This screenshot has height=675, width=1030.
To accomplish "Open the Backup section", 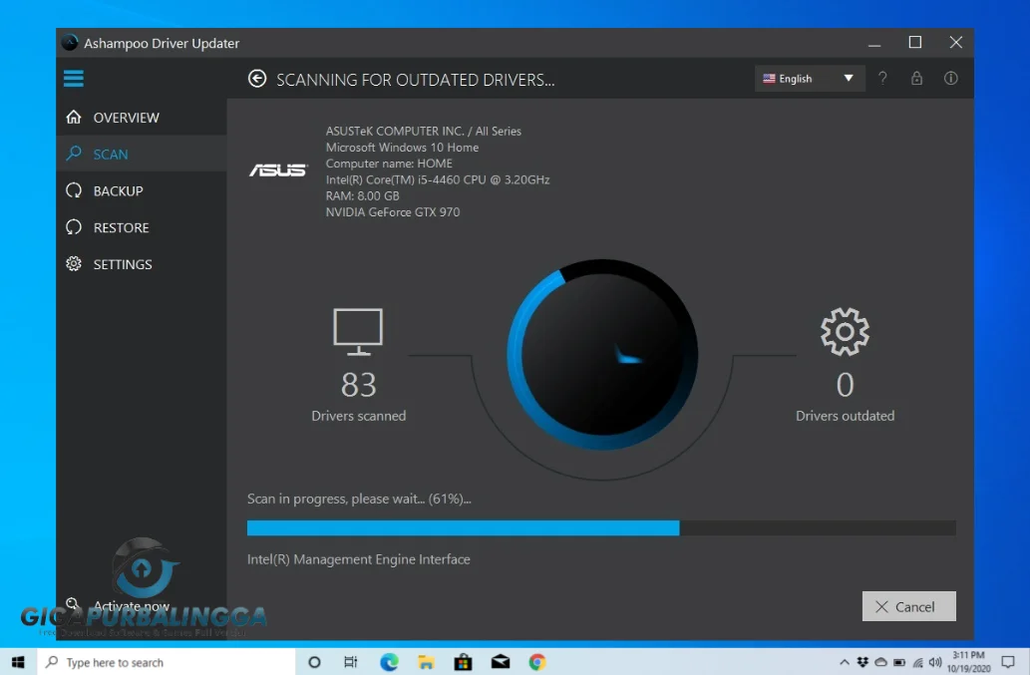I will [142, 191].
